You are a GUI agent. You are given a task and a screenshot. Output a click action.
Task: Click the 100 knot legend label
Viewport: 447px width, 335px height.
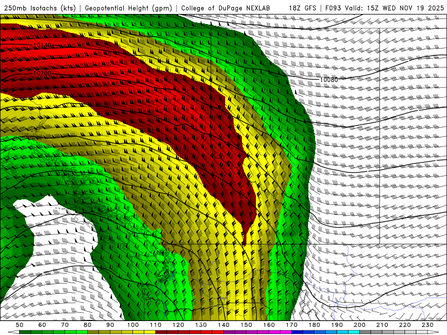[133, 325]
